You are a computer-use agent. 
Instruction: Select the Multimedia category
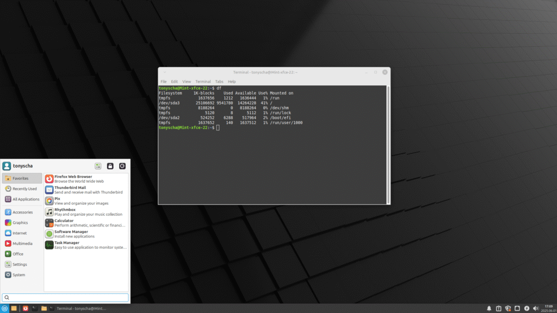tap(22, 244)
